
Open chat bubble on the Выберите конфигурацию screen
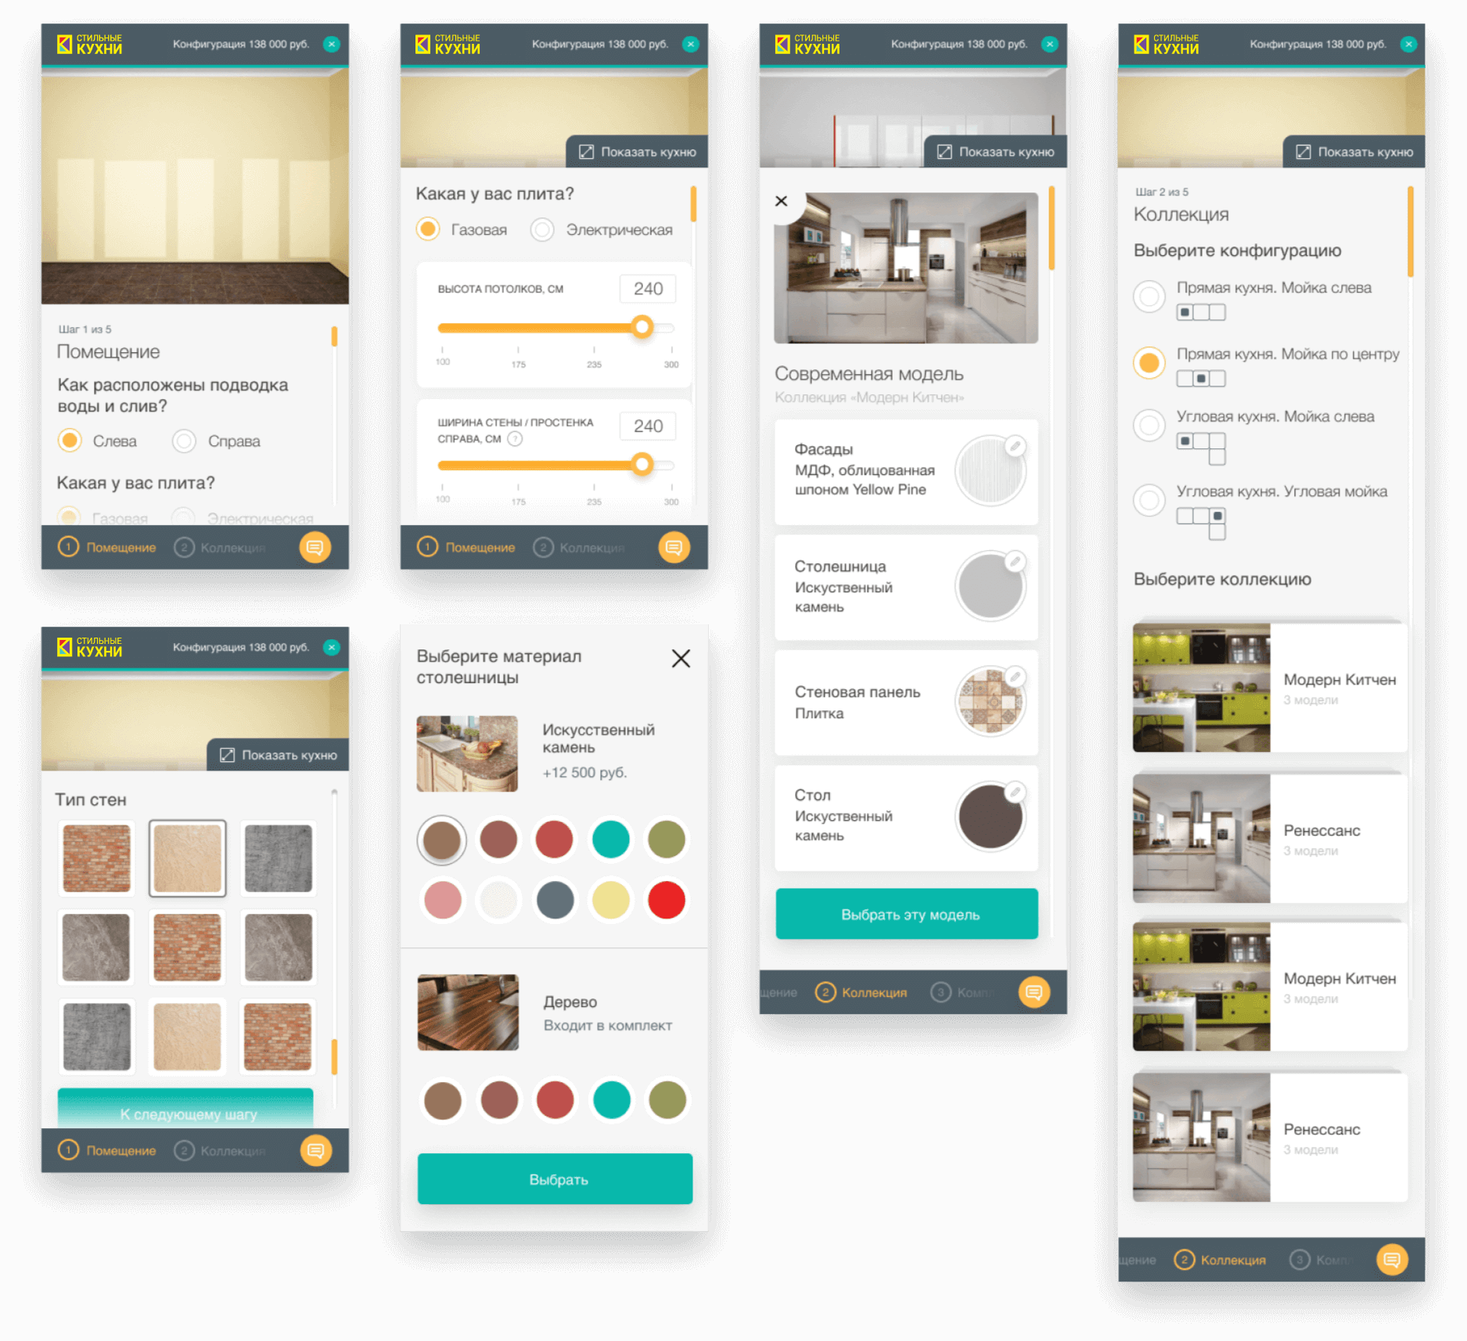coord(1392,1260)
